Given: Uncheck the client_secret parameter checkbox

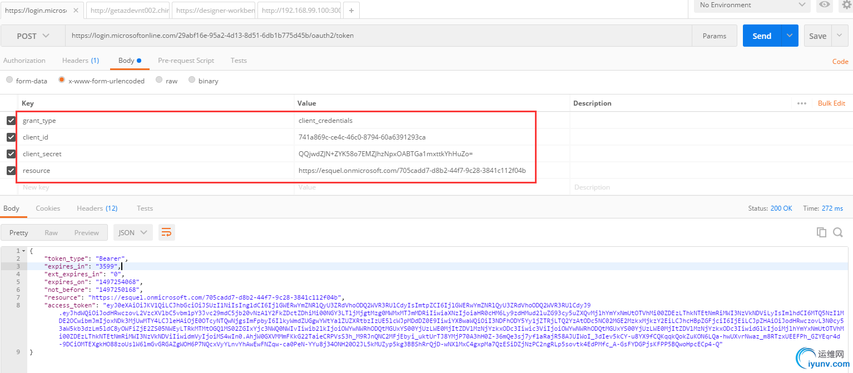Looking at the screenshot, I should coord(11,154).
